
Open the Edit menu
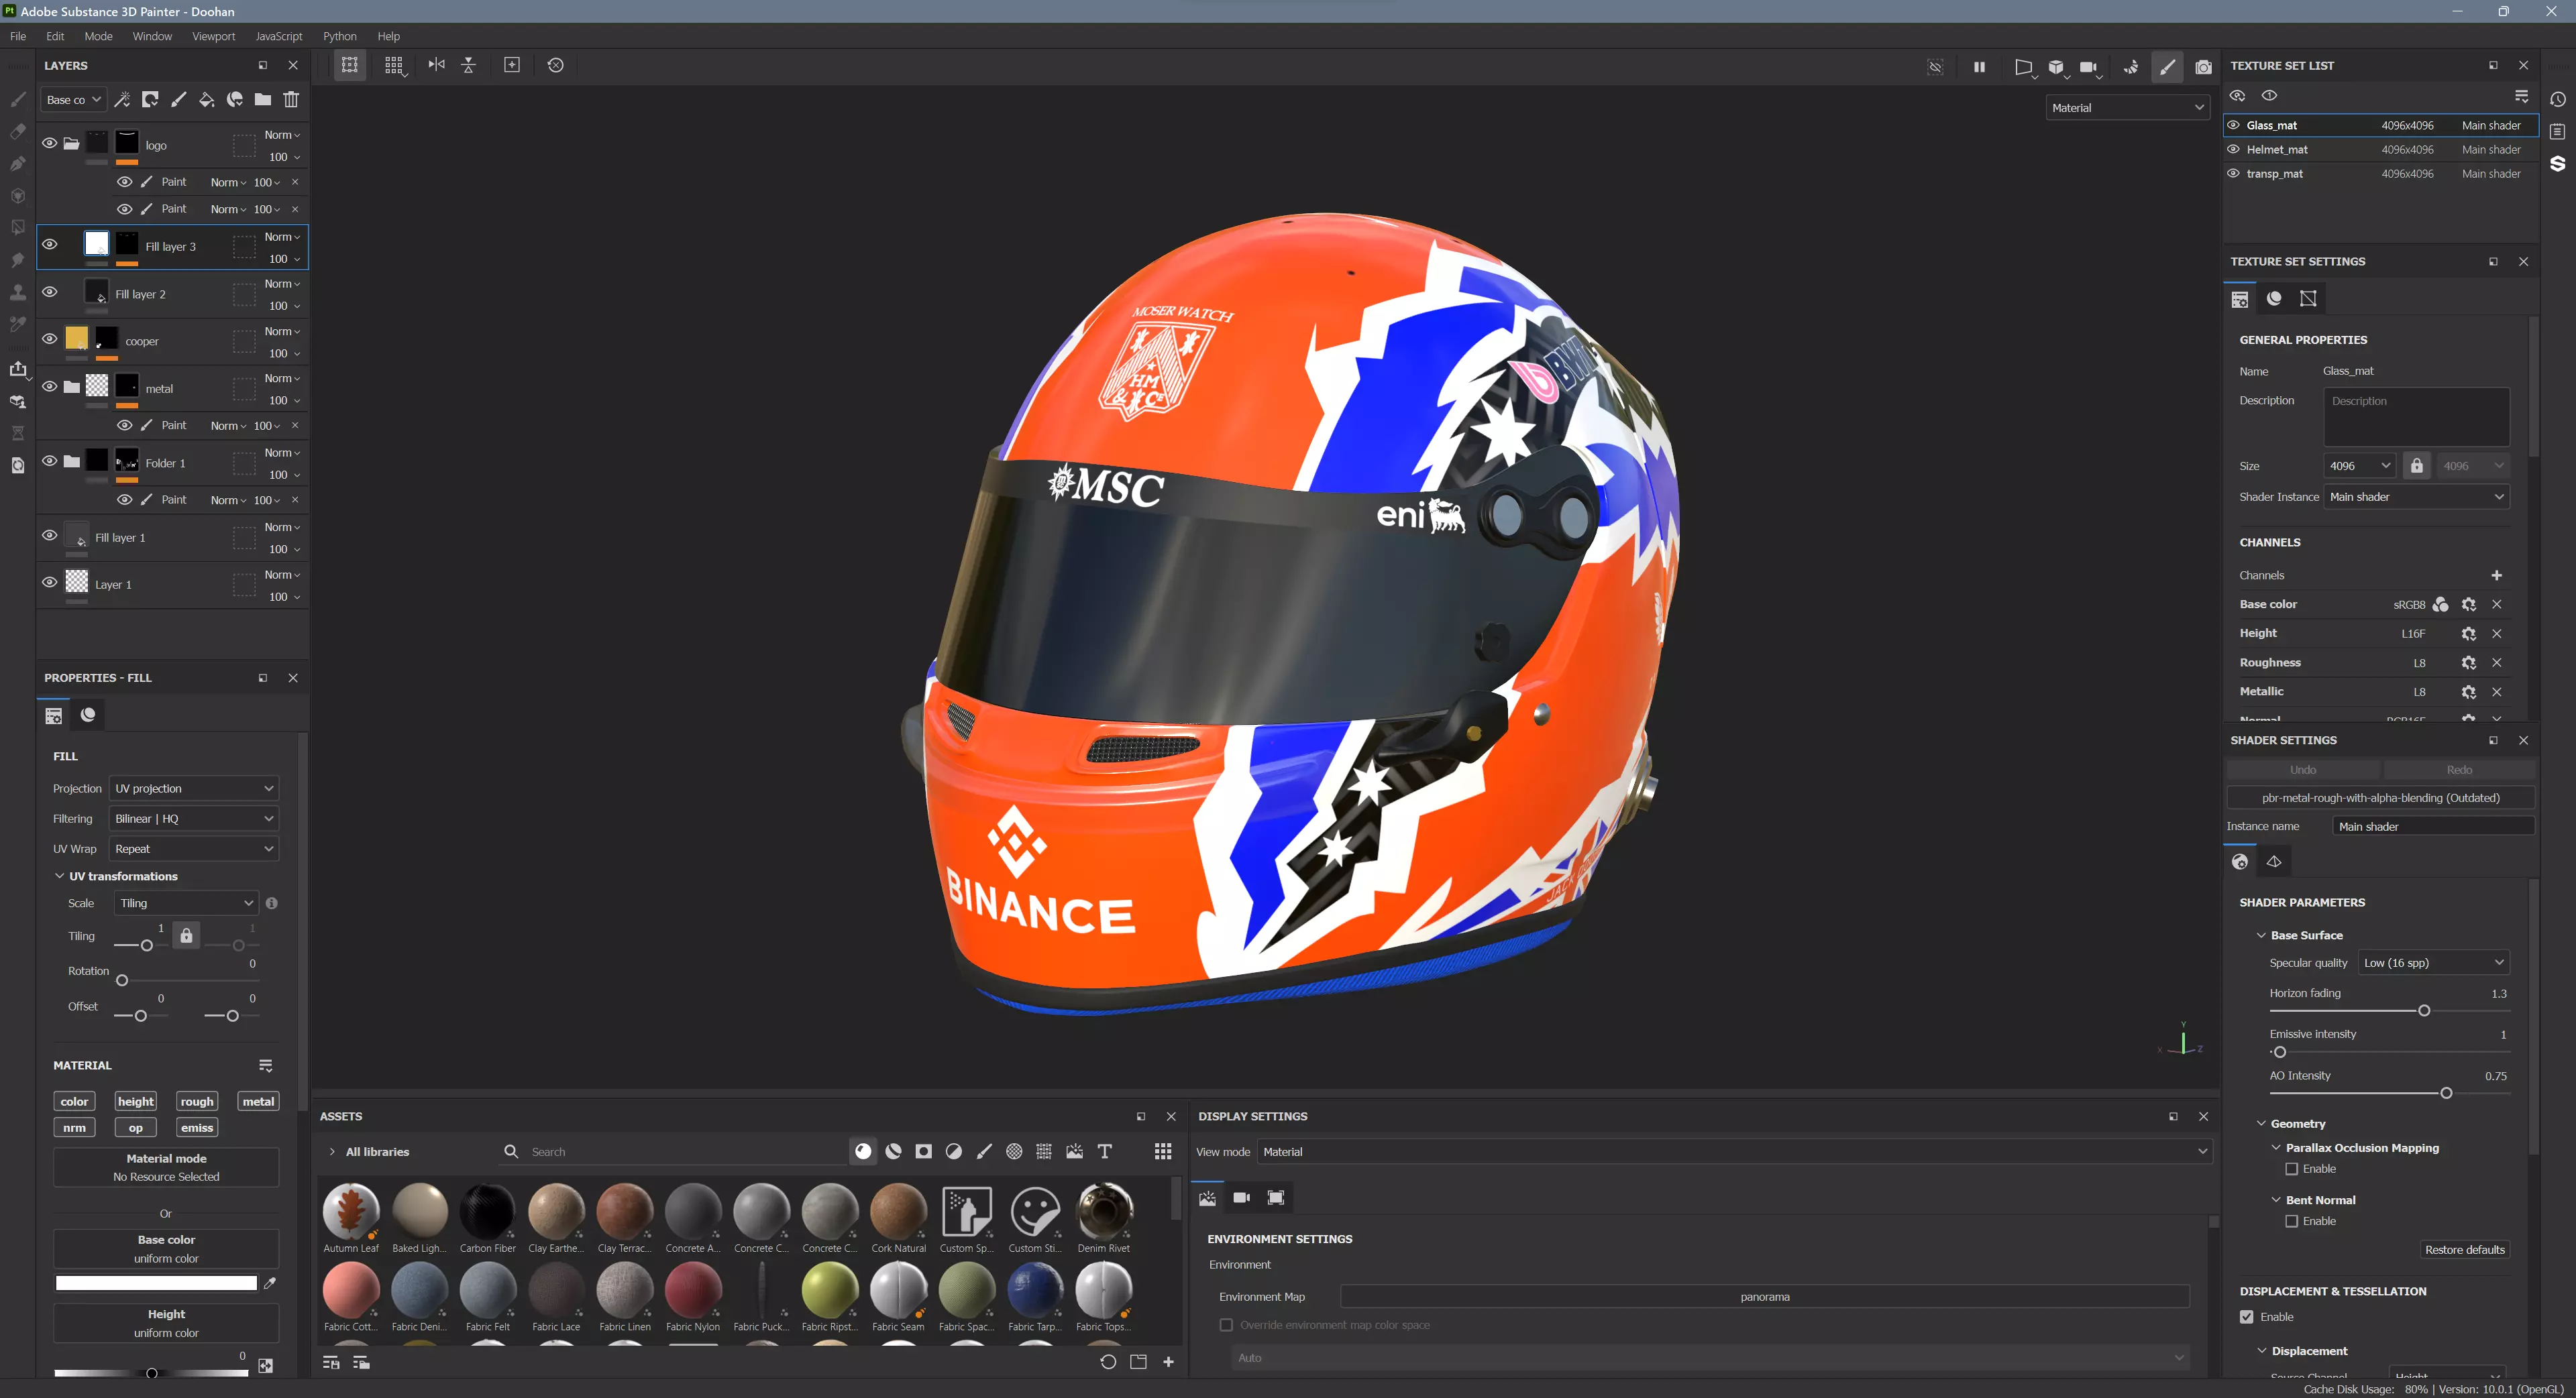pos(55,36)
